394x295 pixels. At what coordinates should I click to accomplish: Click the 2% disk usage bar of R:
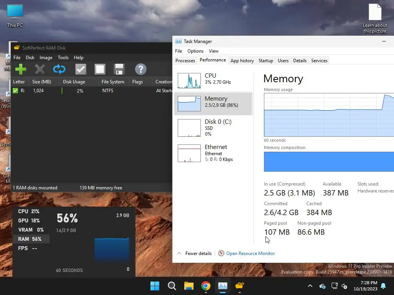pos(80,91)
